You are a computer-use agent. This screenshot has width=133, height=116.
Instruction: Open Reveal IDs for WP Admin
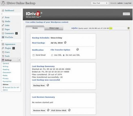coord(11,89)
